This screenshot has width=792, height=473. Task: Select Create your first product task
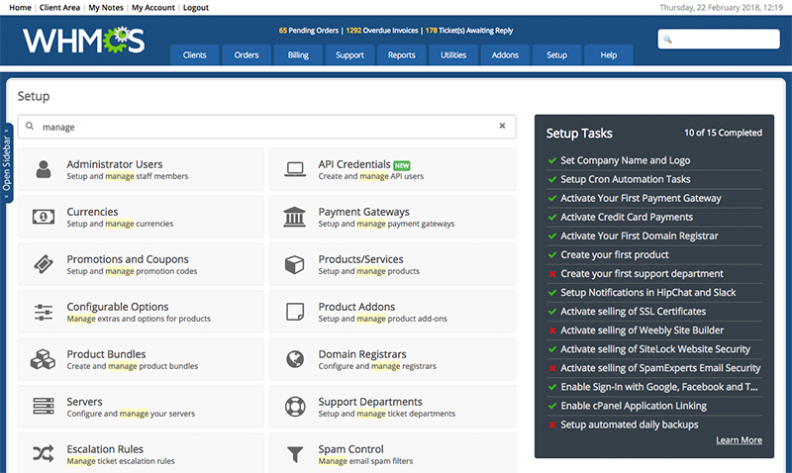point(615,255)
